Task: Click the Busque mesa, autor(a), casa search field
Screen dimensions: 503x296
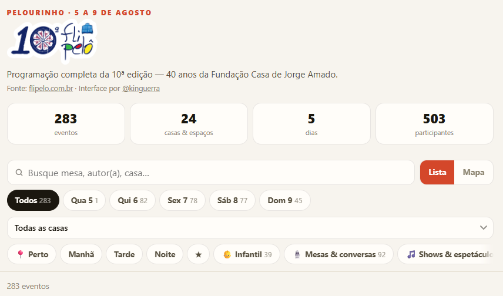Action: coord(211,173)
